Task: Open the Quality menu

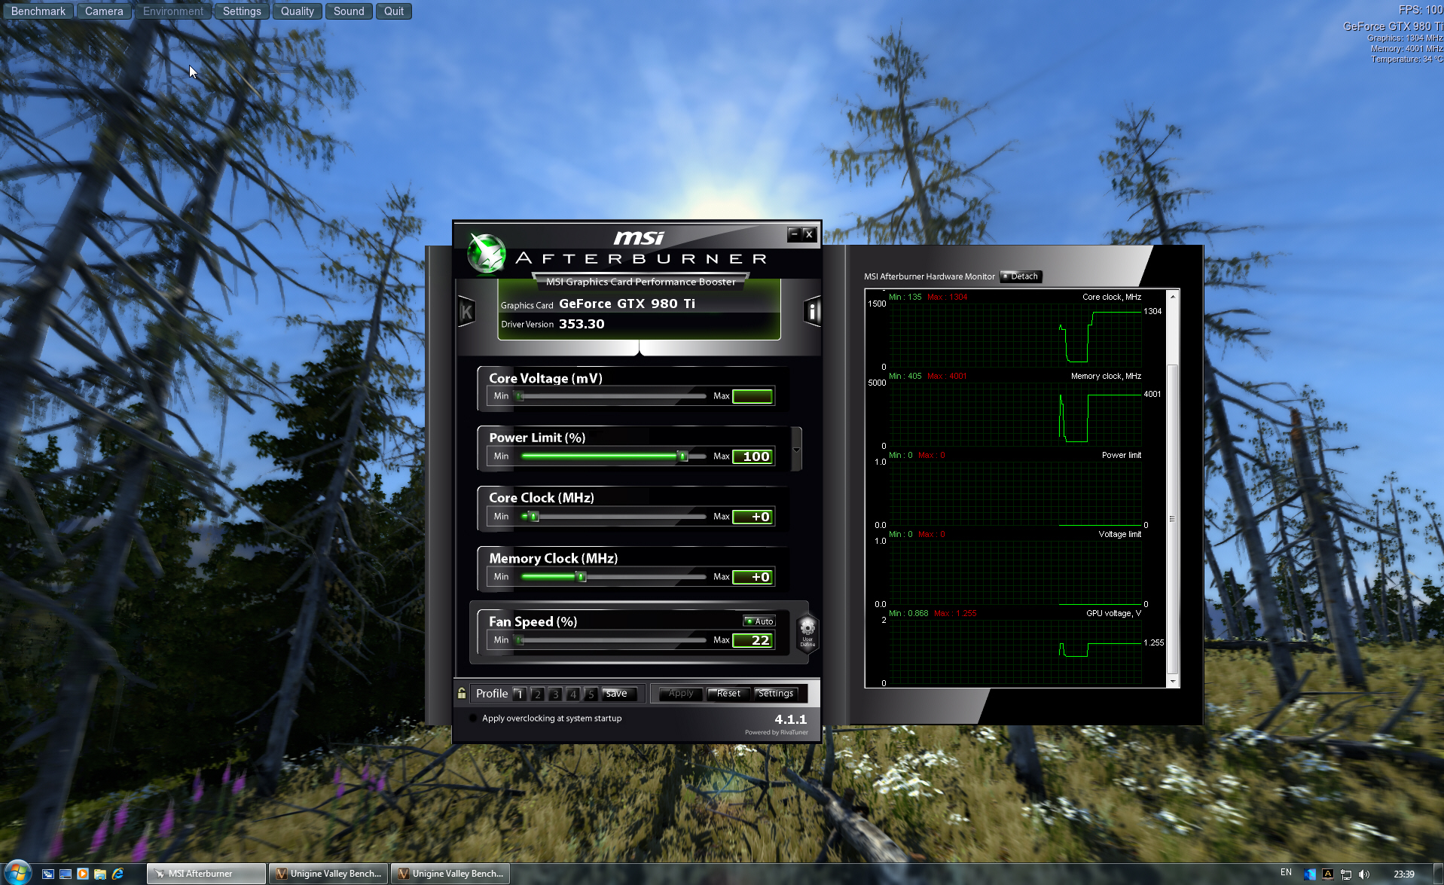Action: pos(298,11)
